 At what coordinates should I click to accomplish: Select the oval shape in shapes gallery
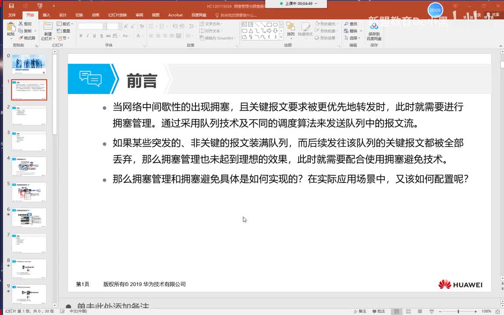[x=275, y=24]
